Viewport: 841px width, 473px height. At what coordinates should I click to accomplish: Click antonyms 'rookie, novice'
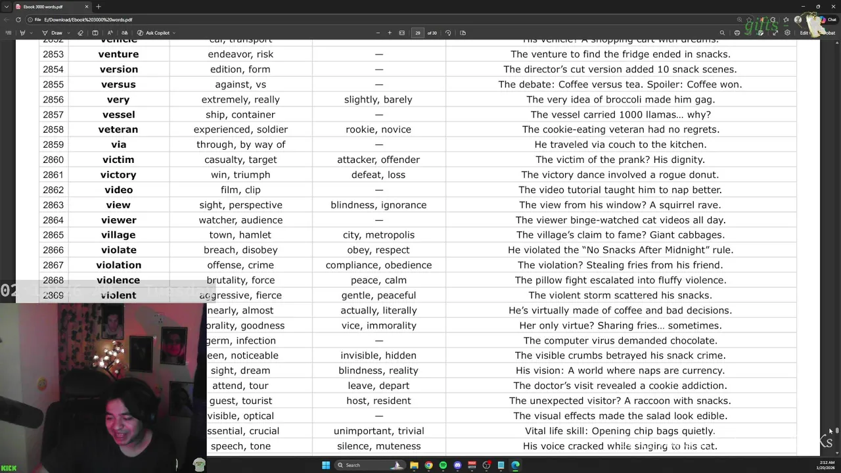coord(378,129)
